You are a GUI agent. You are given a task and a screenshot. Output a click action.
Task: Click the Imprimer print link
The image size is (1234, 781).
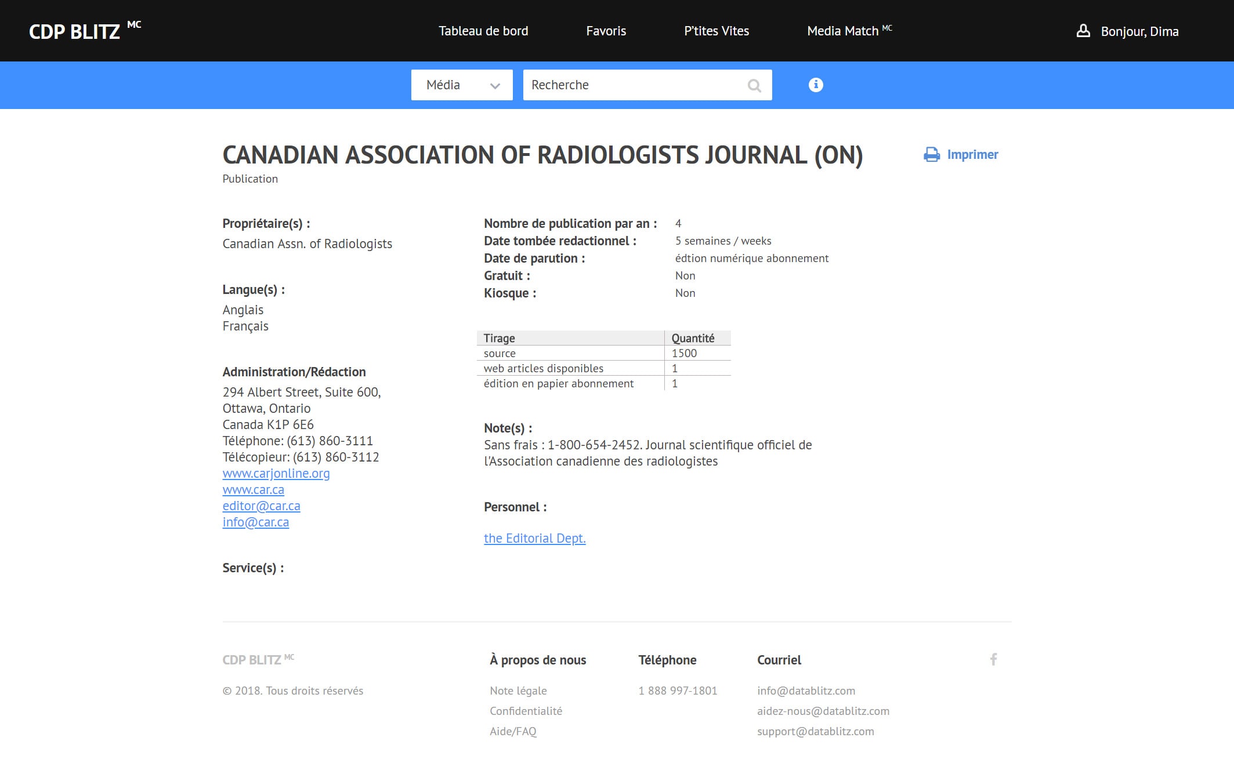point(972,155)
